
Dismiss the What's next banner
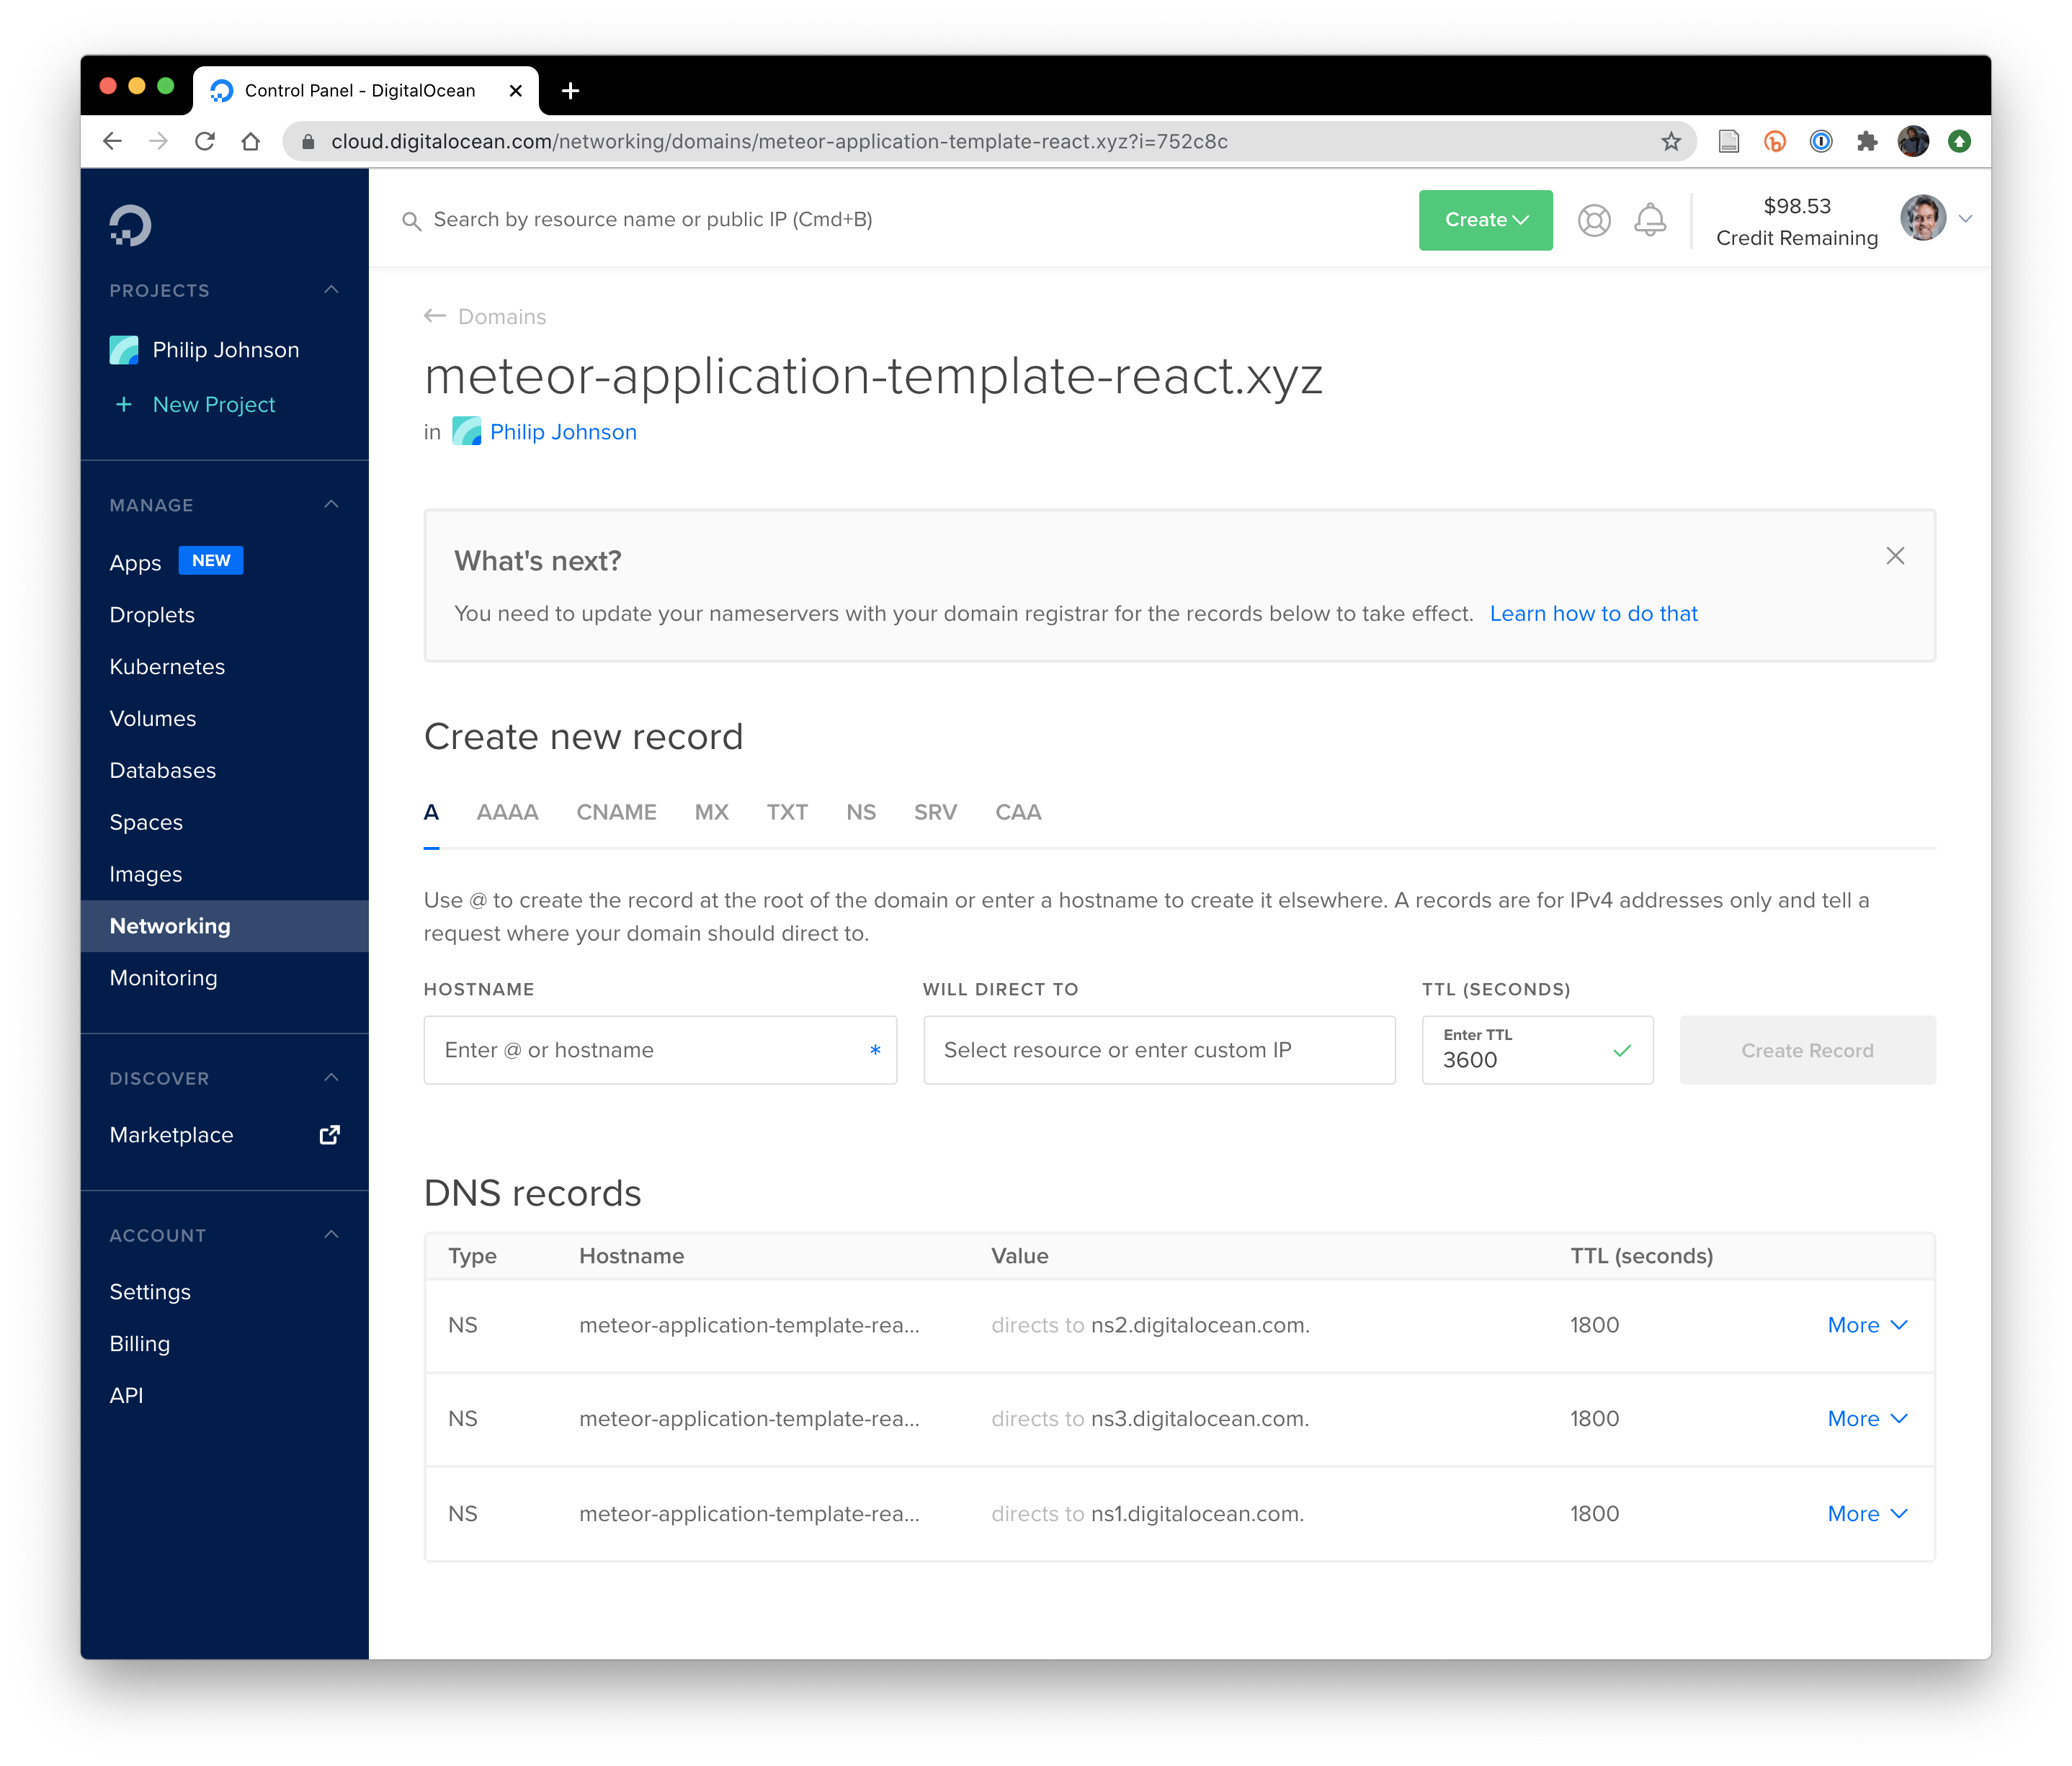click(1895, 556)
